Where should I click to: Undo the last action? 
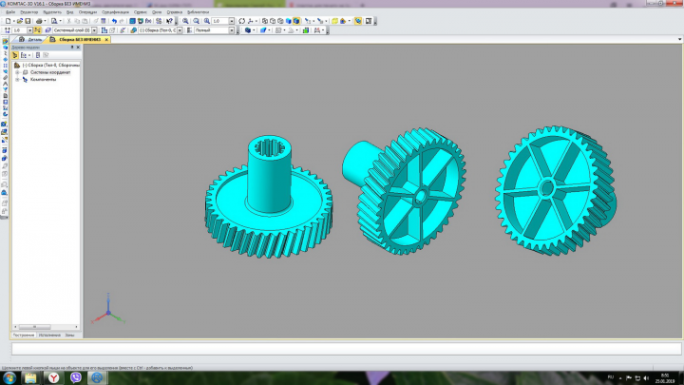[x=114, y=21]
